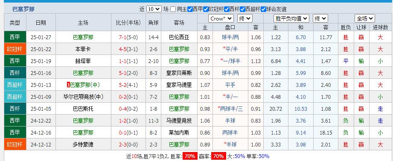Click away team 莱加内斯
The image size is (393, 161).
click(x=179, y=132)
